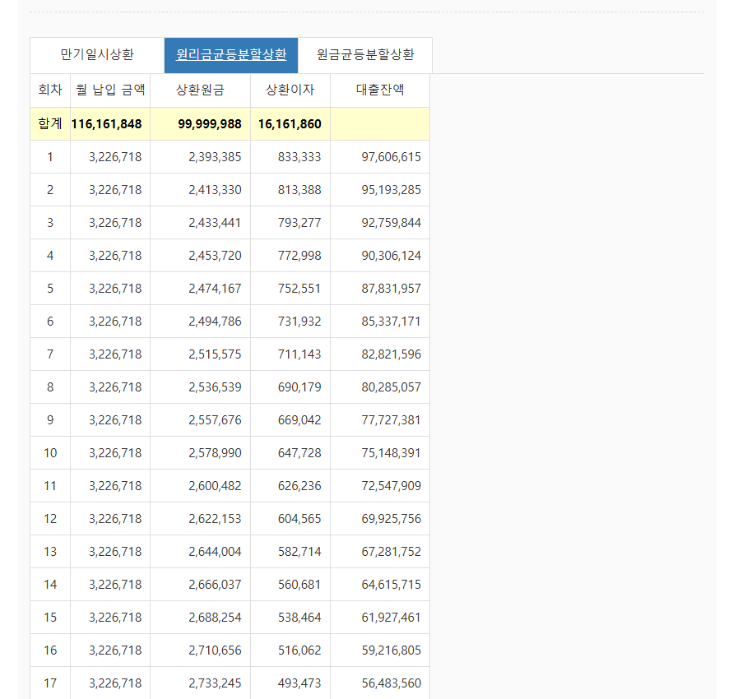Click loan balance 80,285,057

click(392, 387)
